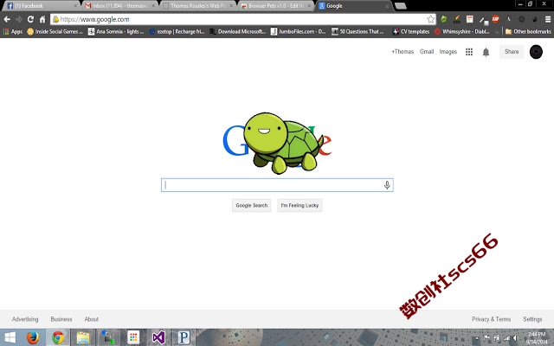Expand the bookmarks overflow chevron
Image resolution: width=554 pixels, height=346 pixels.
click(x=497, y=32)
